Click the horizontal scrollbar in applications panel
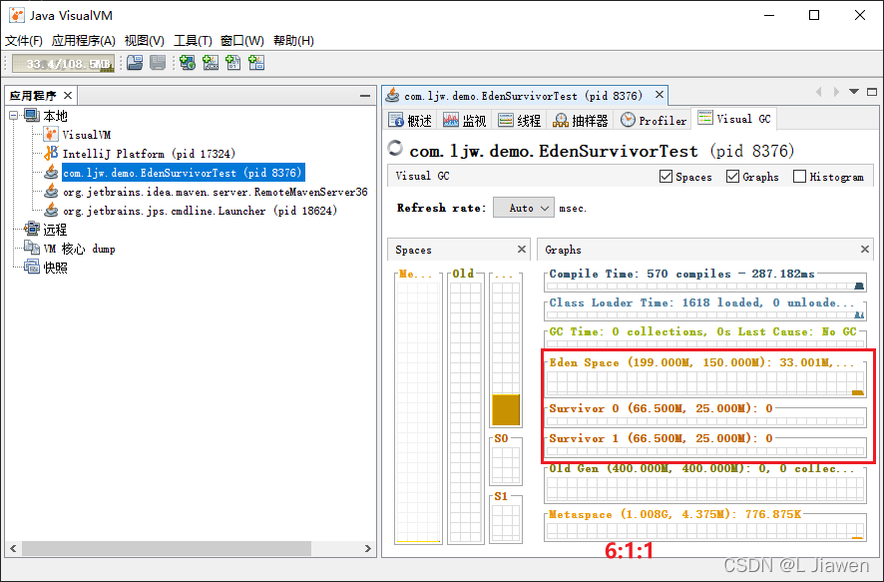The height and width of the screenshot is (582, 884). (167, 548)
